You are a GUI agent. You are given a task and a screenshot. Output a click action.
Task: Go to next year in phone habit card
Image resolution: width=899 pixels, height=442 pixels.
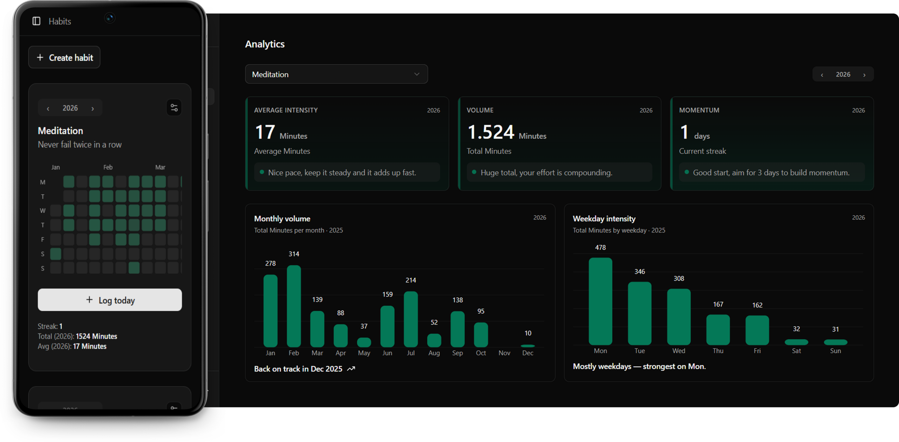[93, 108]
